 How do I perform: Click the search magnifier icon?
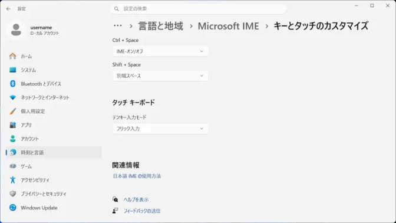click(x=117, y=9)
